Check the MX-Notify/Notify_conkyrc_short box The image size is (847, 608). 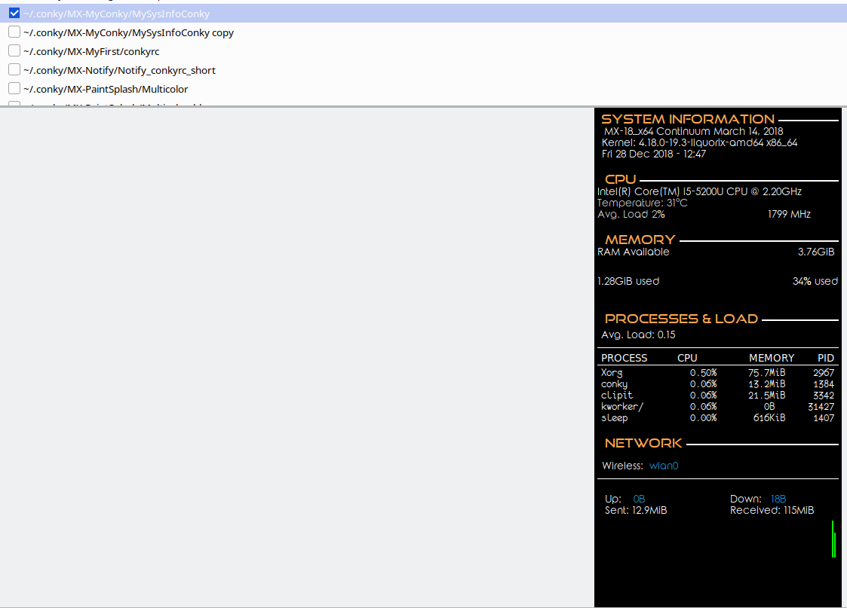[x=14, y=69]
